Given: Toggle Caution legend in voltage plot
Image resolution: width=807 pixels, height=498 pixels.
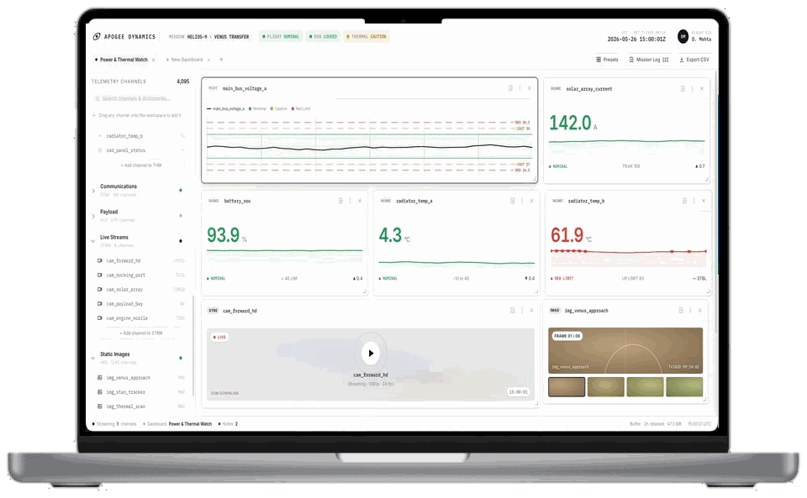Looking at the screenshot, I should [x=279, y=109].
